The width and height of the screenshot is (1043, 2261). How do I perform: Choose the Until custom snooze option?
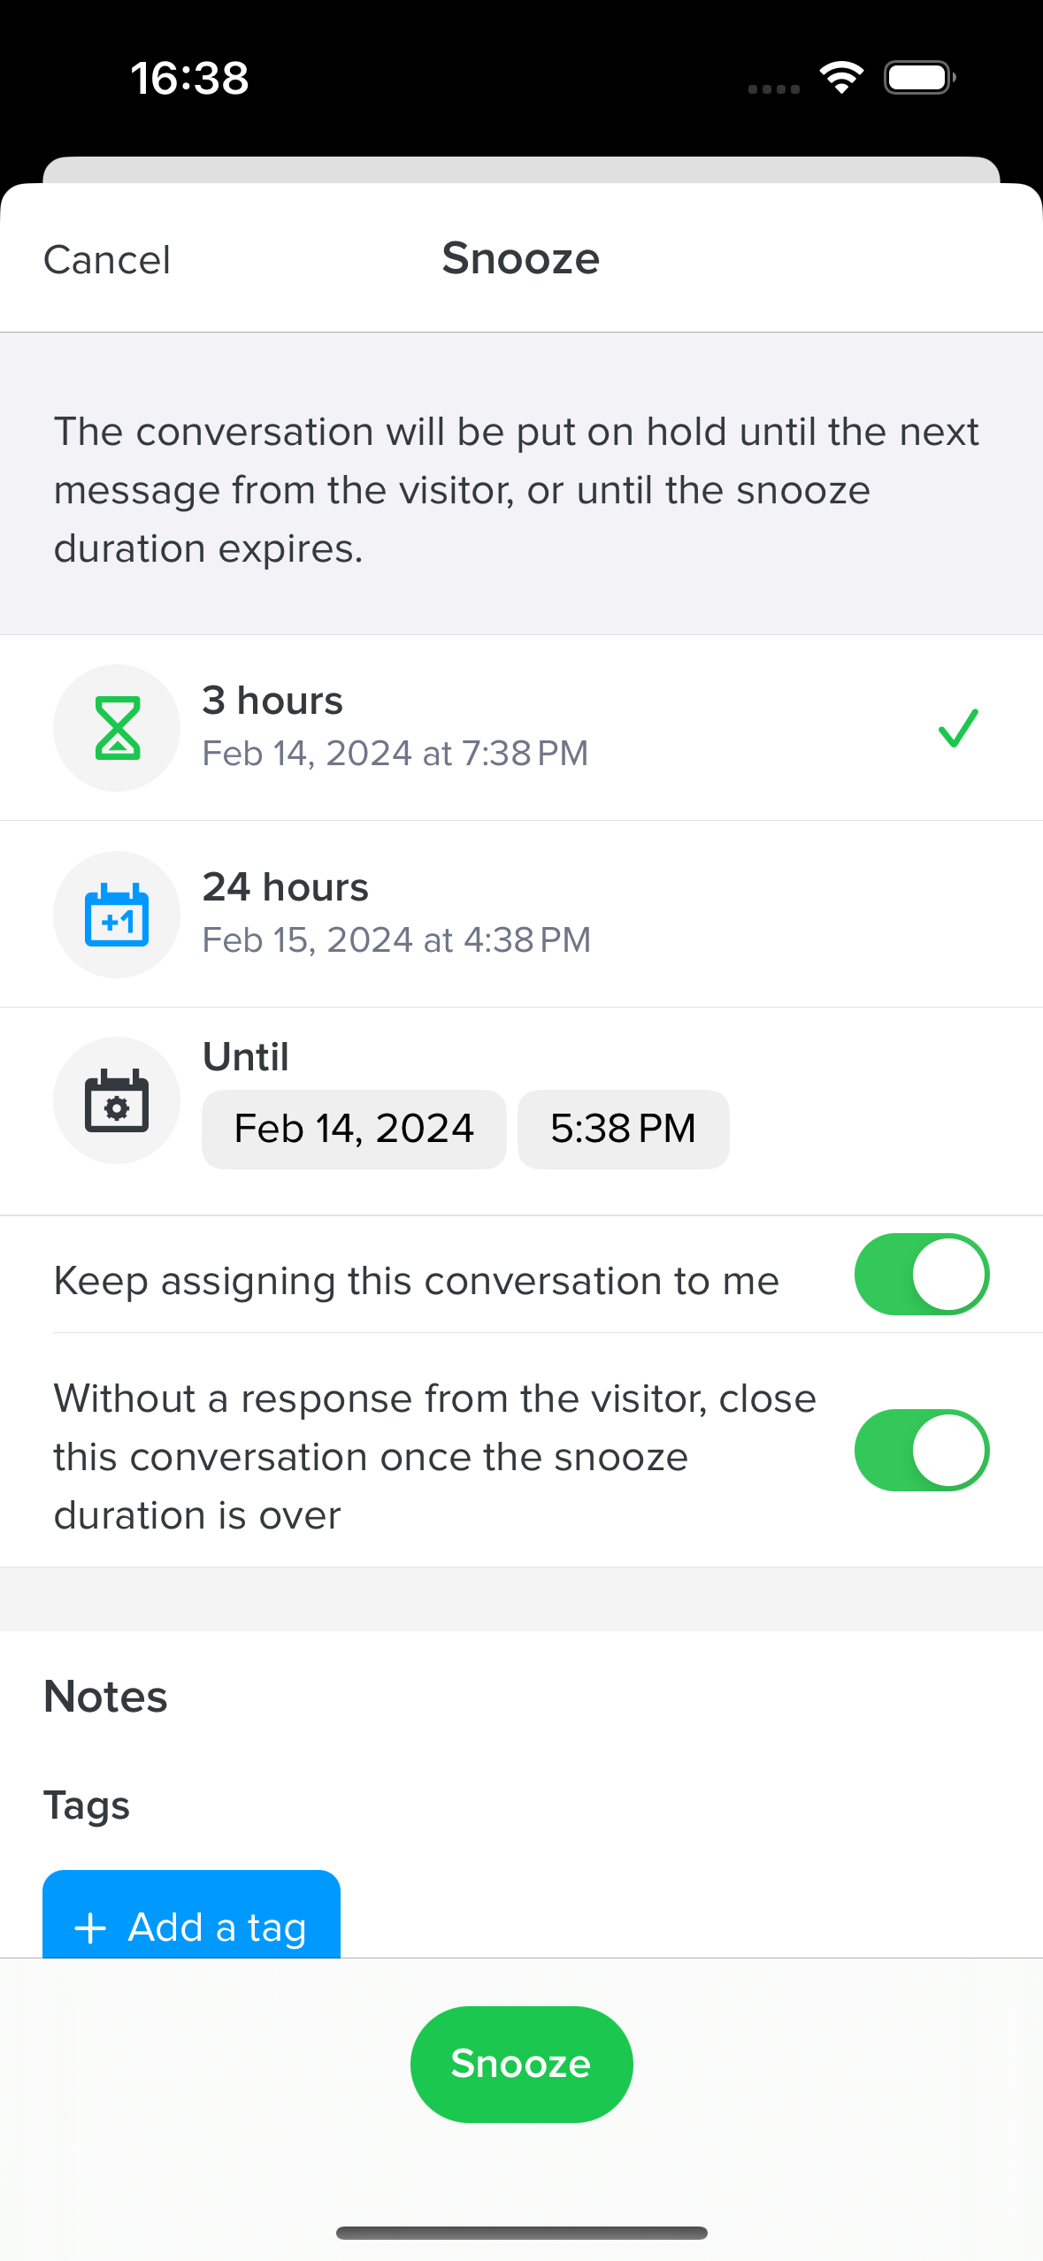pyautogui.click(x=246, y=1057)
